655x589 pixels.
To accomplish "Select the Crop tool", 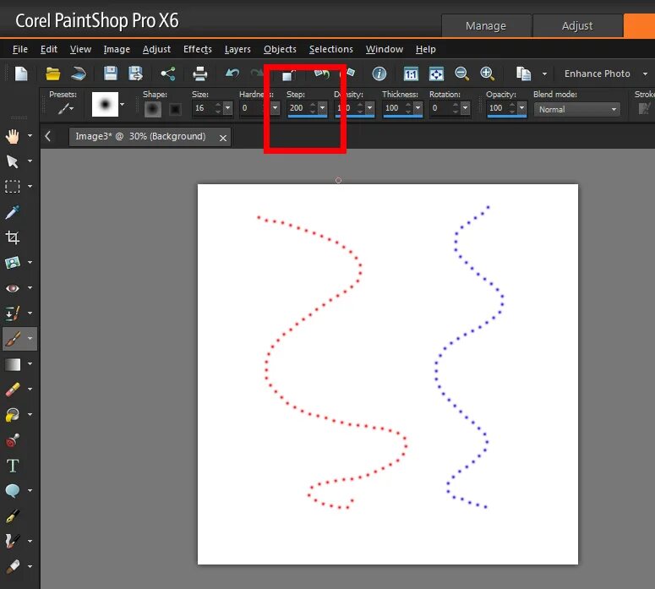I will coord(12,237).
